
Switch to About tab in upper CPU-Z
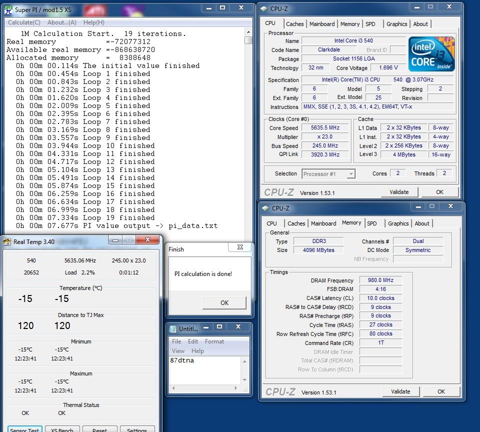click(420, 24)
